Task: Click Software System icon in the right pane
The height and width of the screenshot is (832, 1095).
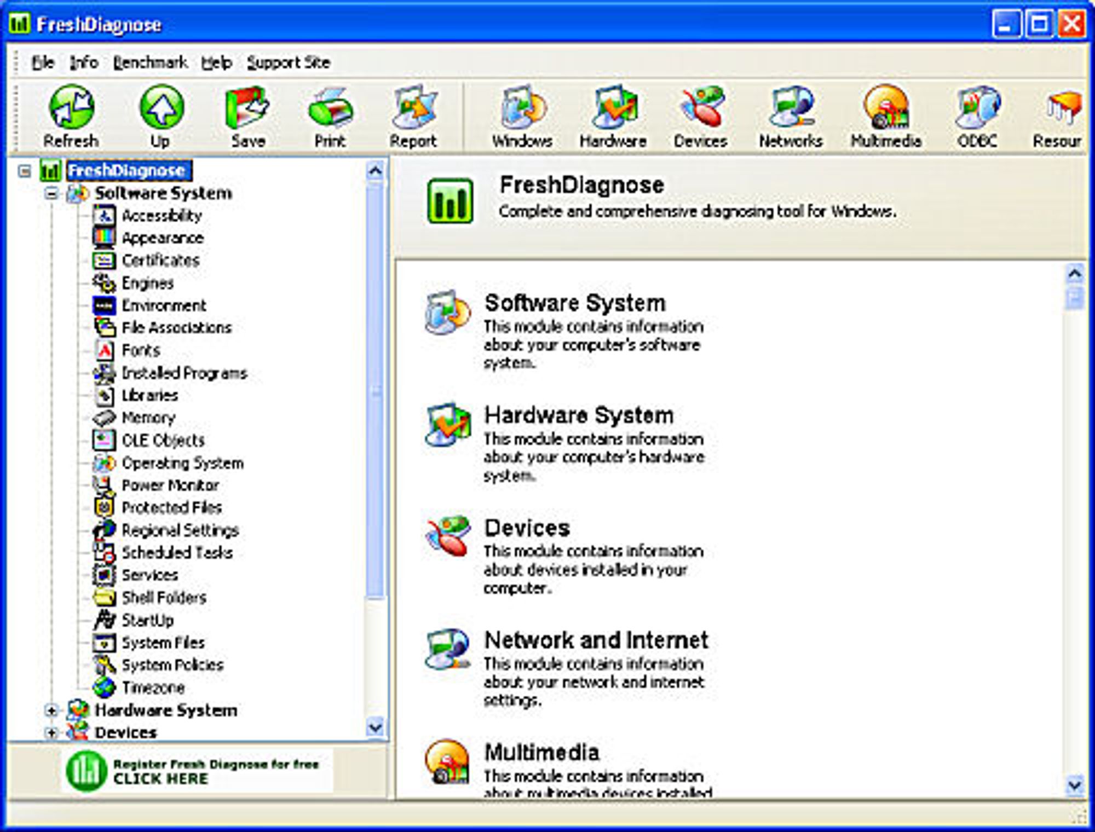Action: tap(448, 312)
